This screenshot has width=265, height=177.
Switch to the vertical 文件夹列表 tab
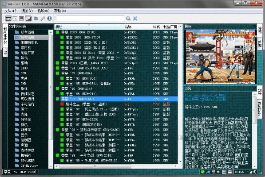[5, 35]
